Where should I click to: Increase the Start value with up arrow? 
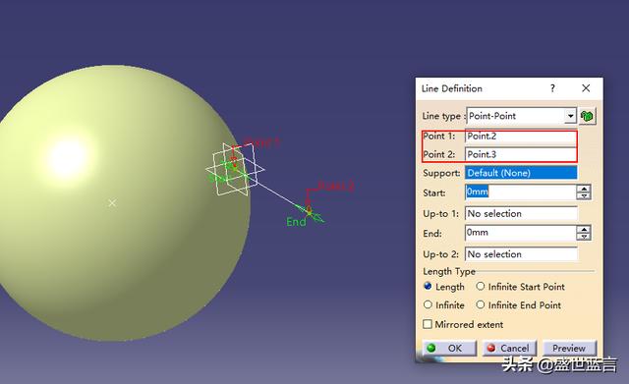(x=584, y=189)
